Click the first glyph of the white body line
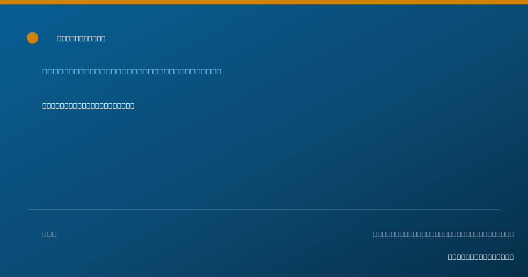528x277 pixels. pos(44,106)
